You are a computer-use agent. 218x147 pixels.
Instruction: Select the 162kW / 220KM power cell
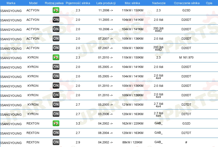coord(132,123)
